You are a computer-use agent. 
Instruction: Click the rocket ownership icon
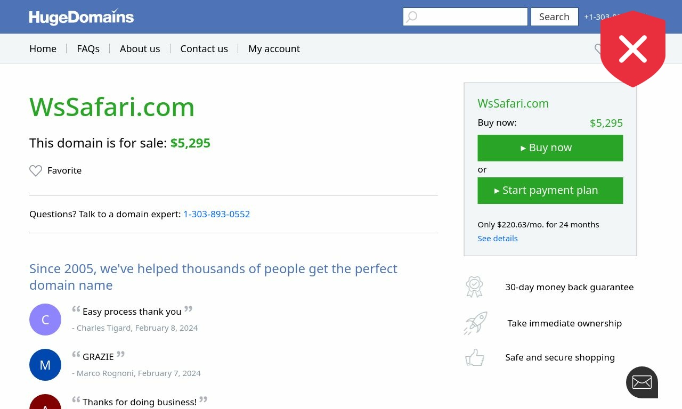[x=475, y=323]
